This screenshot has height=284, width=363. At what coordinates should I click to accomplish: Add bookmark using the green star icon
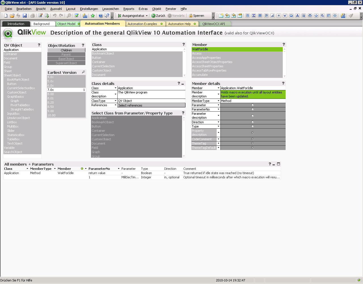[x=93, y=16]
